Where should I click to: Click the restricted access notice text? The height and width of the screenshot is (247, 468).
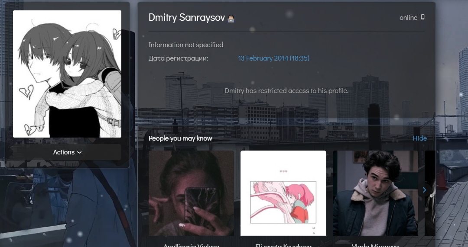click(x=286, y=90)
